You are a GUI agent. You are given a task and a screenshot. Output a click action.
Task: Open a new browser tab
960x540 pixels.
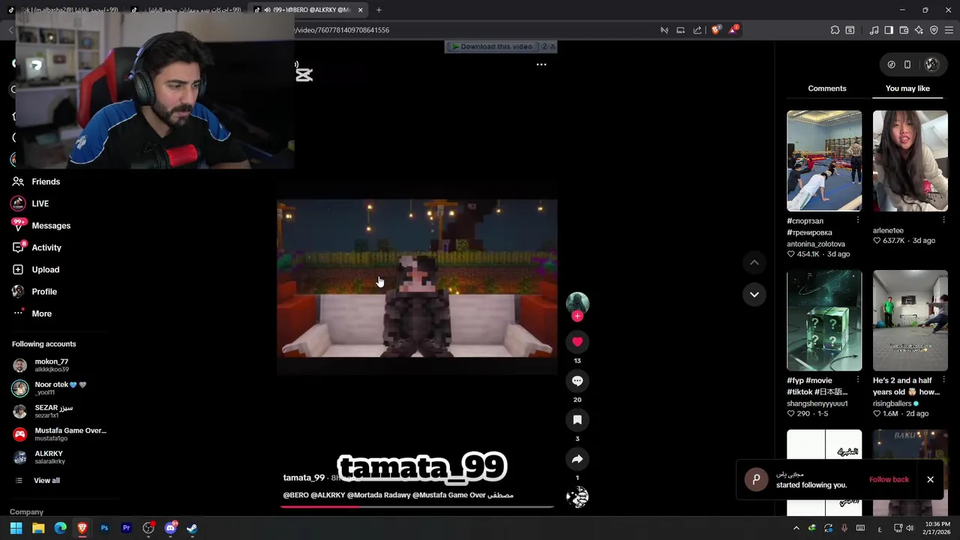(x=379, y=10)
